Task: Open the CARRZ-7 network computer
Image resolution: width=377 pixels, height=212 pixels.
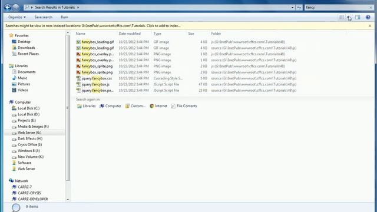Action: coord(25,187)
